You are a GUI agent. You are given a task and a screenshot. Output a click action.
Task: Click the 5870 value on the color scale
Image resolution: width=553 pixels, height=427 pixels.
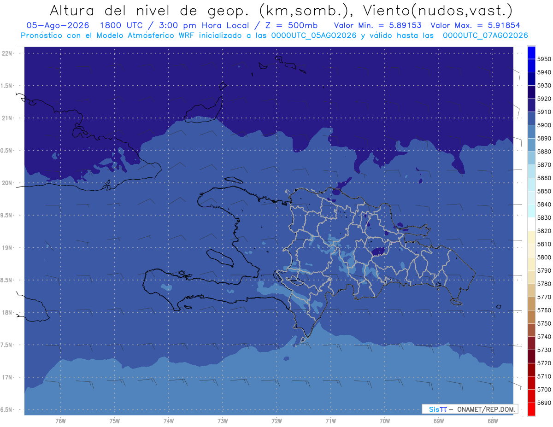coord(544,165)
